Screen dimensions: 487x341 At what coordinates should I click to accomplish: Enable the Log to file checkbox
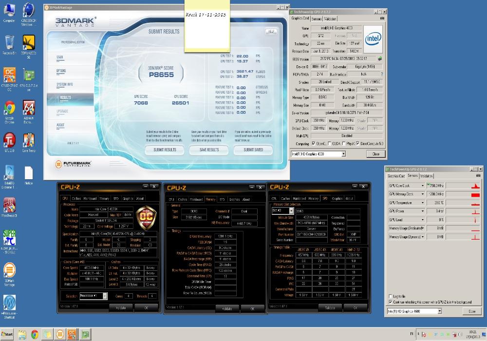(x=391, y=296)
